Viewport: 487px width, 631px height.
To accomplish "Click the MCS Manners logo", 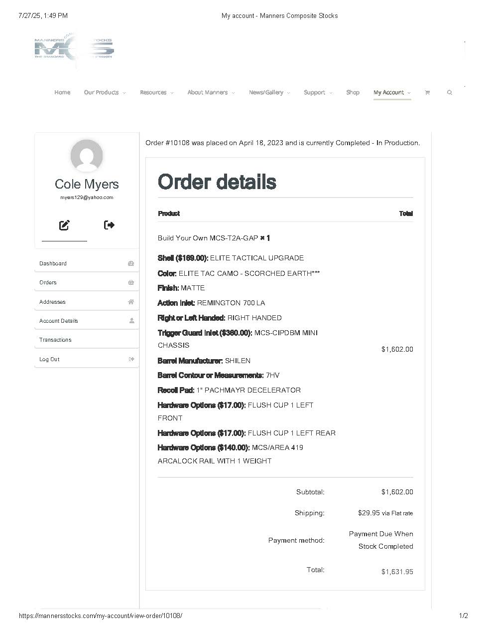I will [x=74, y=49].
